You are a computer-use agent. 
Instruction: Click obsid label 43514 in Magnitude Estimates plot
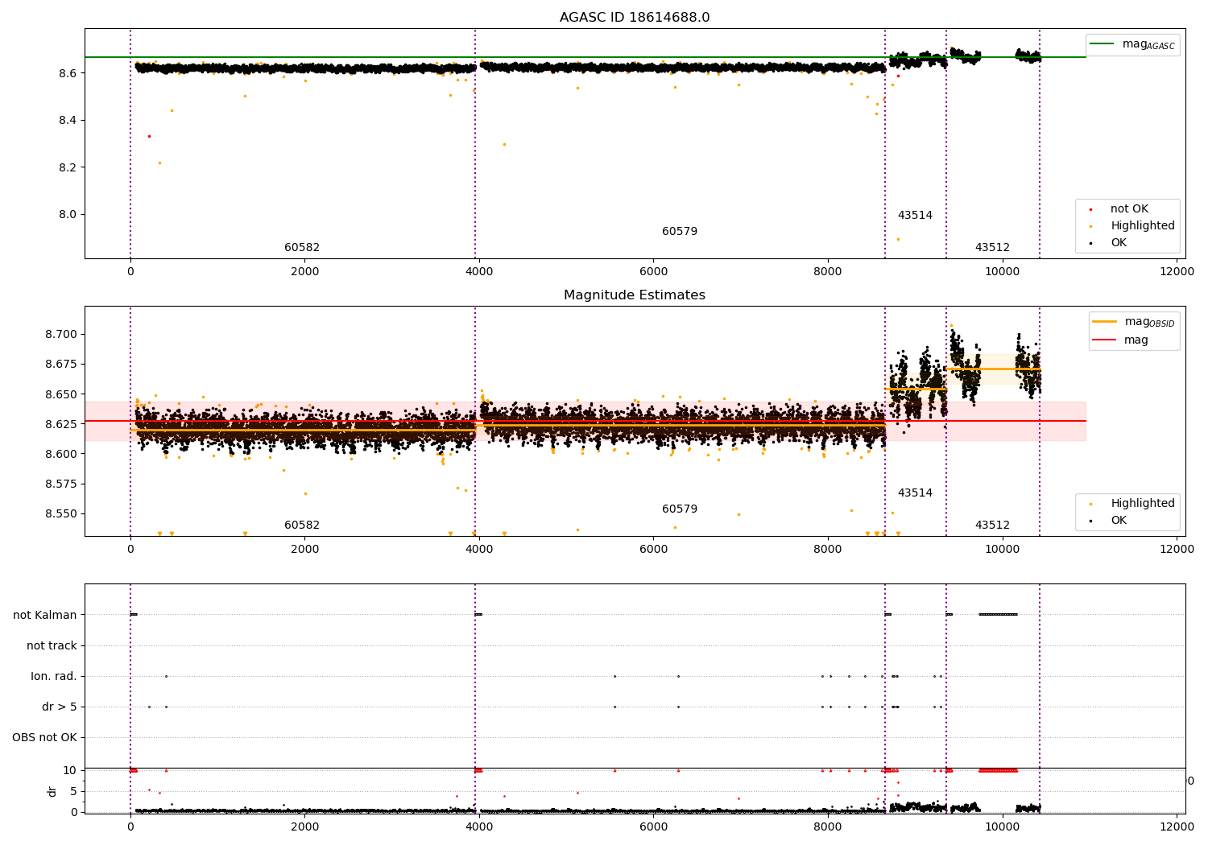[x=915, y=493]
